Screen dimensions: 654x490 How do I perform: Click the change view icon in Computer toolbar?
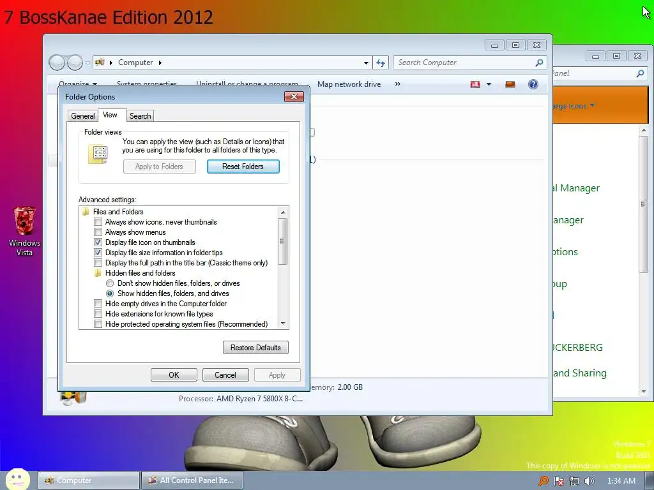coord(475,84)
